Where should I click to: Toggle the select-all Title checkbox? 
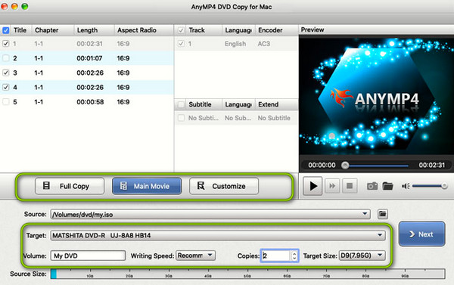tap(6, 30)
